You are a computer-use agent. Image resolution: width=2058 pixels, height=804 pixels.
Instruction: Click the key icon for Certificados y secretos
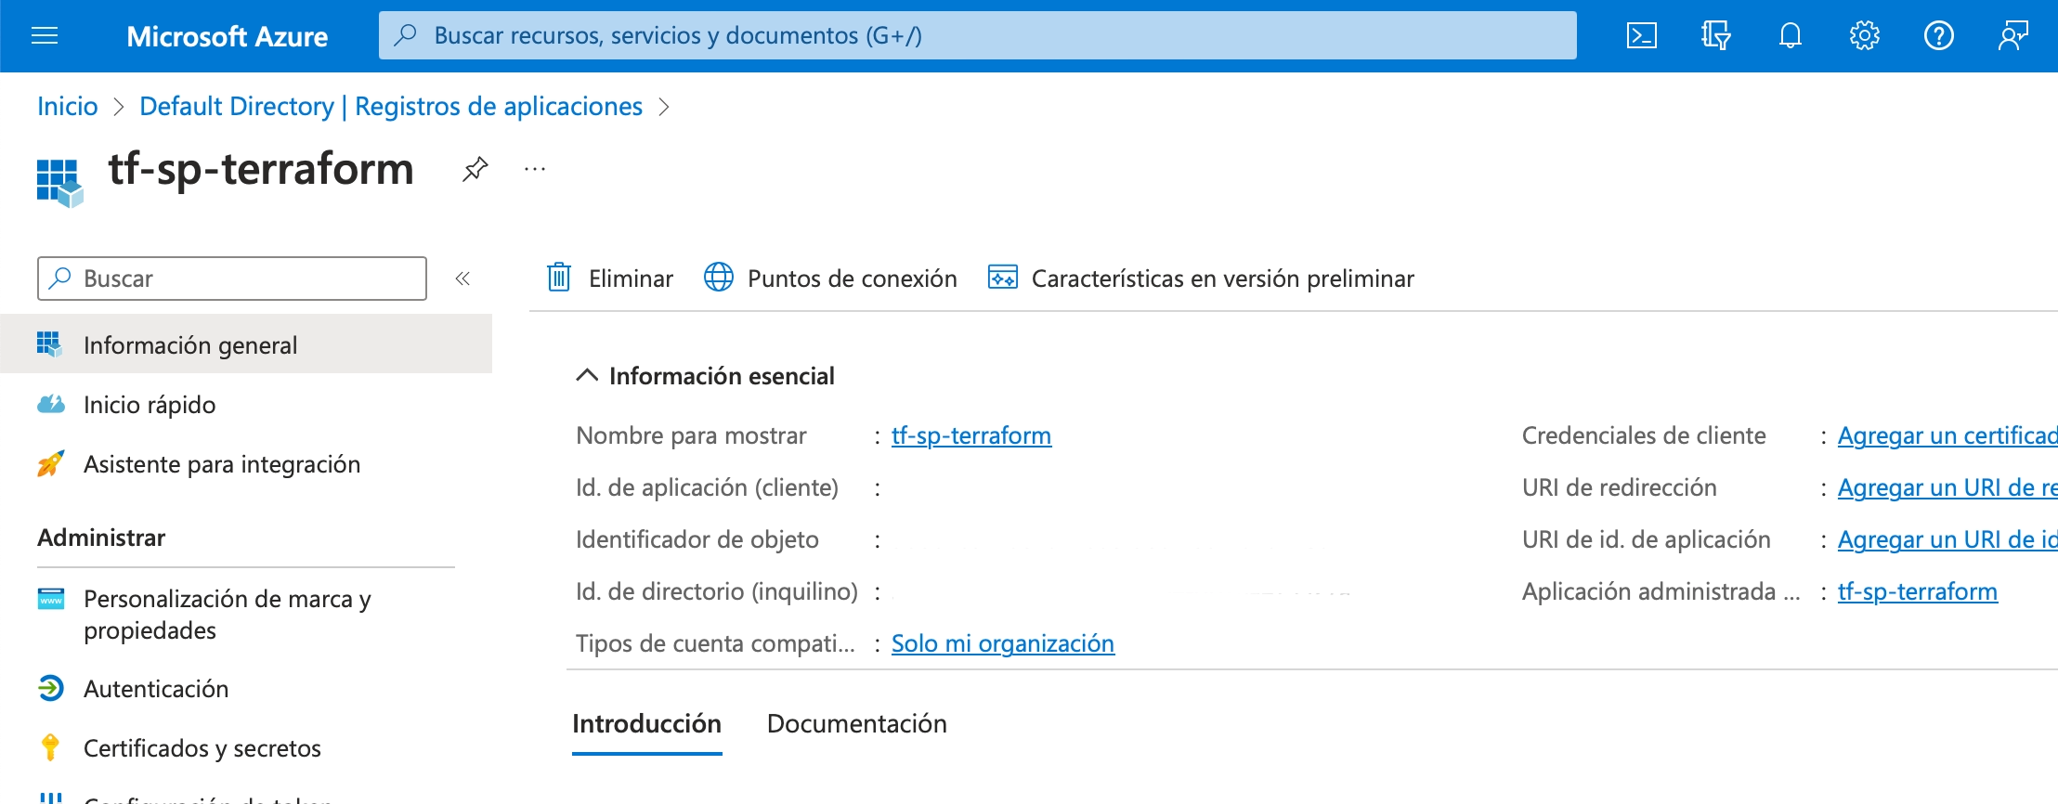pyautogui.click(x=50, y=747)
